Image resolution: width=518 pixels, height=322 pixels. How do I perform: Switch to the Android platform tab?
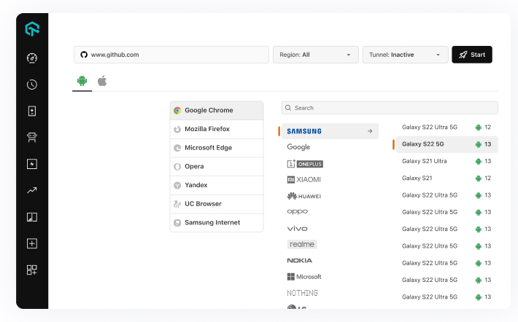(82, 81)
